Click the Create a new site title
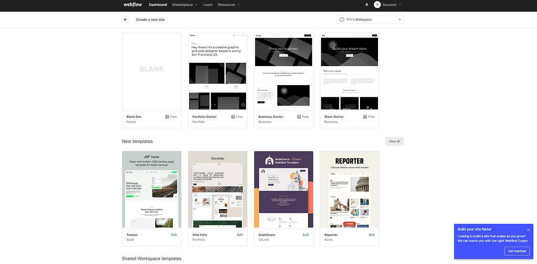Image resolution: width=537 pixels, height=264 pixels. coord(150,20)
